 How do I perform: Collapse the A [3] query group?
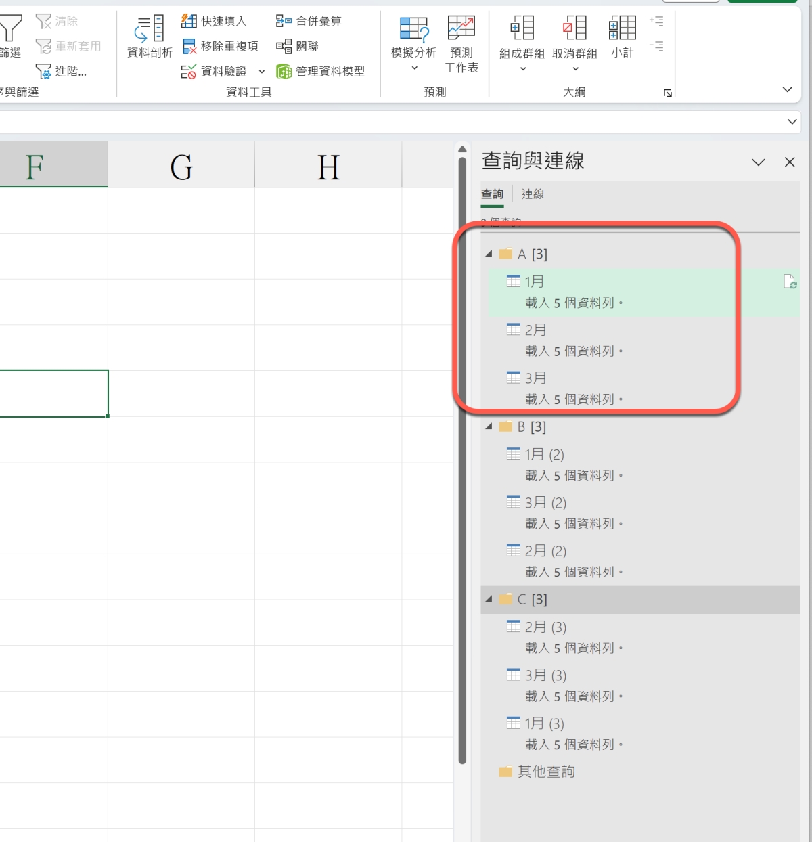coord(489,254)
